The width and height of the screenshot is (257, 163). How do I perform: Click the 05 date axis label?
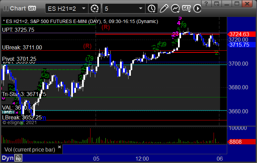96,159
